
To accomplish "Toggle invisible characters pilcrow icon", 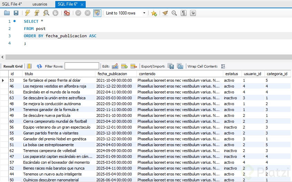I will (x=183, y=13).
